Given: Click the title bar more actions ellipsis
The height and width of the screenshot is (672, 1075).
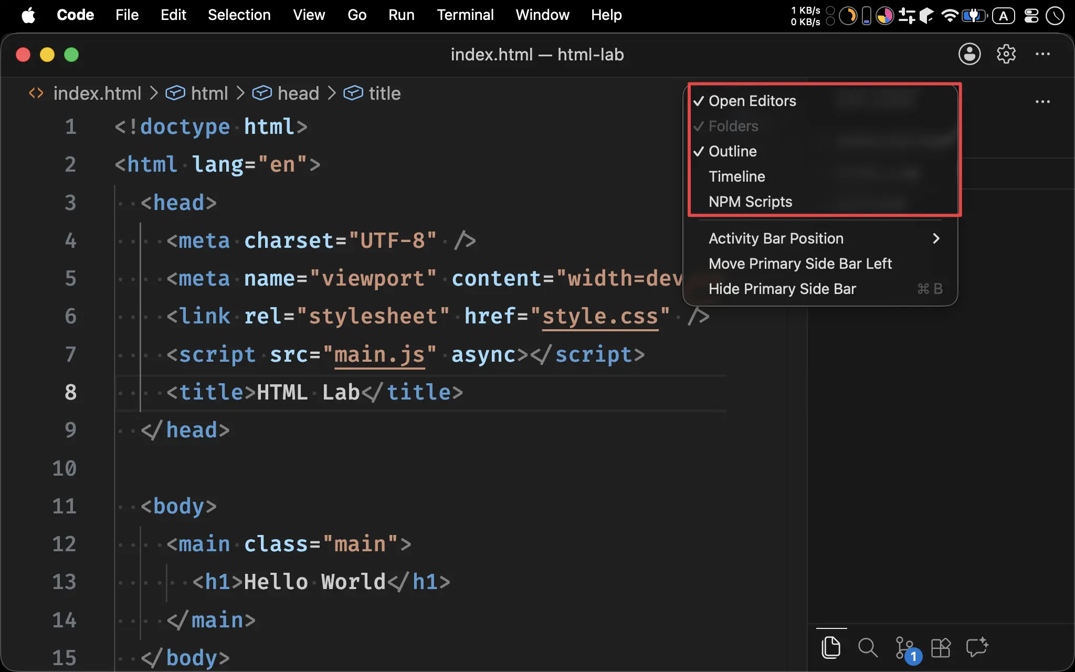Looking at the screenshot, I should click(x=1042, y=54).
